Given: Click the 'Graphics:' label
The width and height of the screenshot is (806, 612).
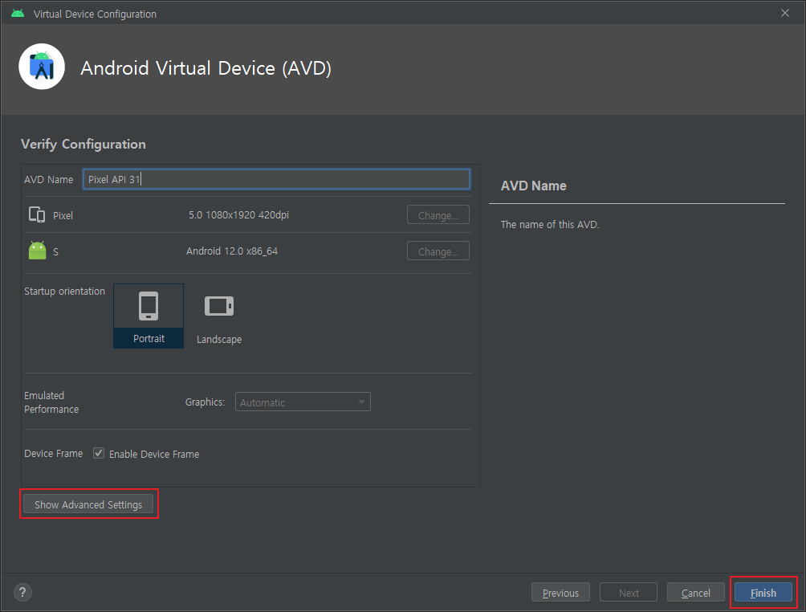Looking at the screenshot, I should tap(205, 402).
